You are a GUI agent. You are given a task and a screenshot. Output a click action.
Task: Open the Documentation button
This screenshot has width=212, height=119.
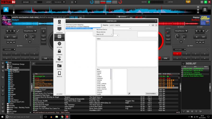pyautogui.click(x=151, y=94)
